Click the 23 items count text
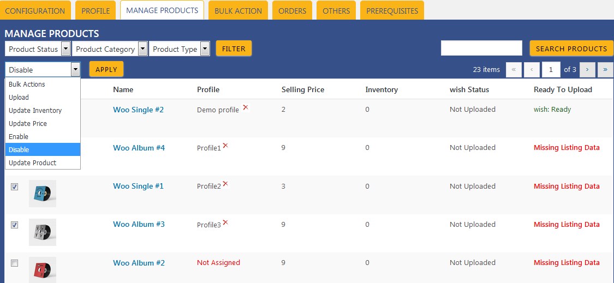Image resolution: width=614 pixels, height=283 pixels. point(486,70)
